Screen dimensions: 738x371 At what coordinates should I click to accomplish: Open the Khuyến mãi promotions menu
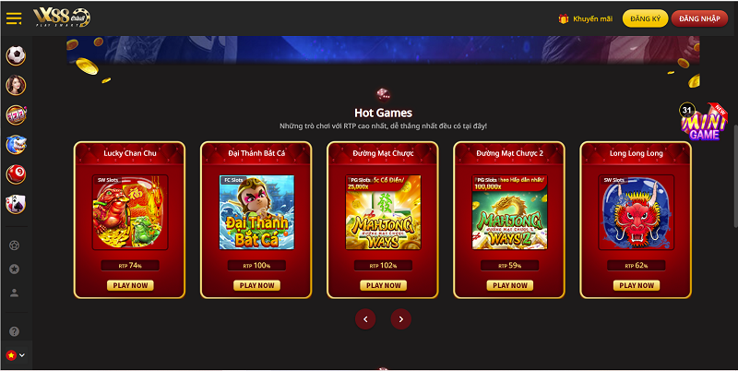click(x=586, y=18)
